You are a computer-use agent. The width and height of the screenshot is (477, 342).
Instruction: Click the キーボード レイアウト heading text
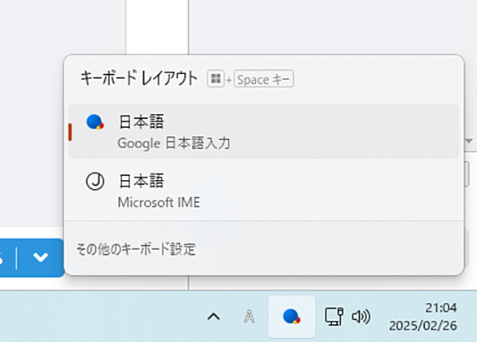139,78
